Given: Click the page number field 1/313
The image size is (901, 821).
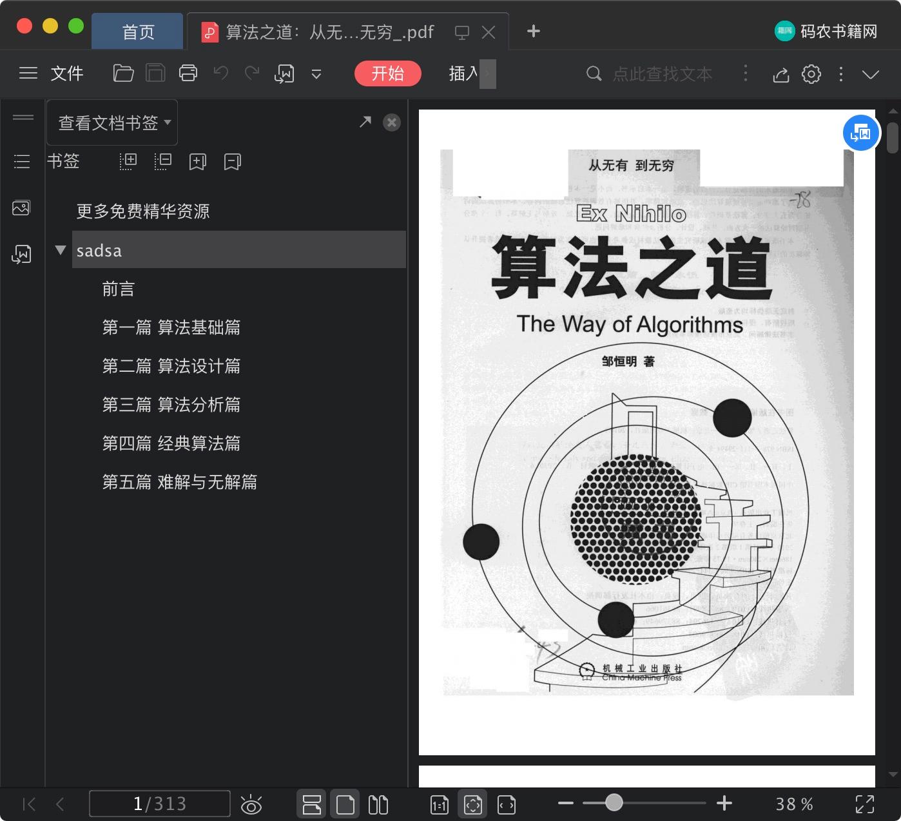Looking at the screenshot, I should 160,804.
